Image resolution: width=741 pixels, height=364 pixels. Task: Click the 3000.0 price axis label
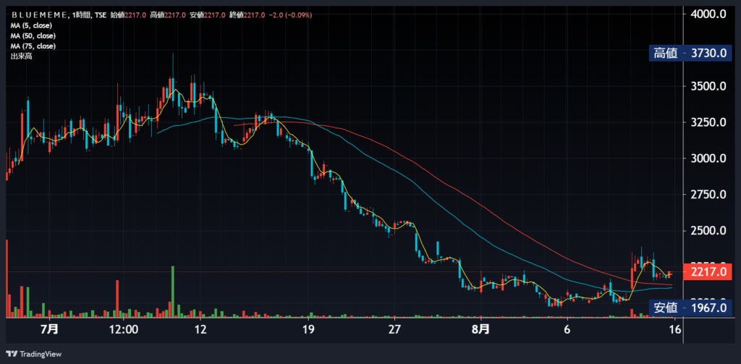pyautogui.click(x=708, y=158)
